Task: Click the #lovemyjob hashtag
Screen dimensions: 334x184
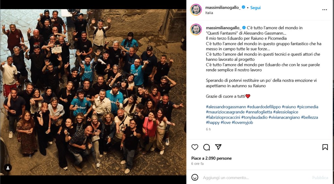Action: pos(242,123)
